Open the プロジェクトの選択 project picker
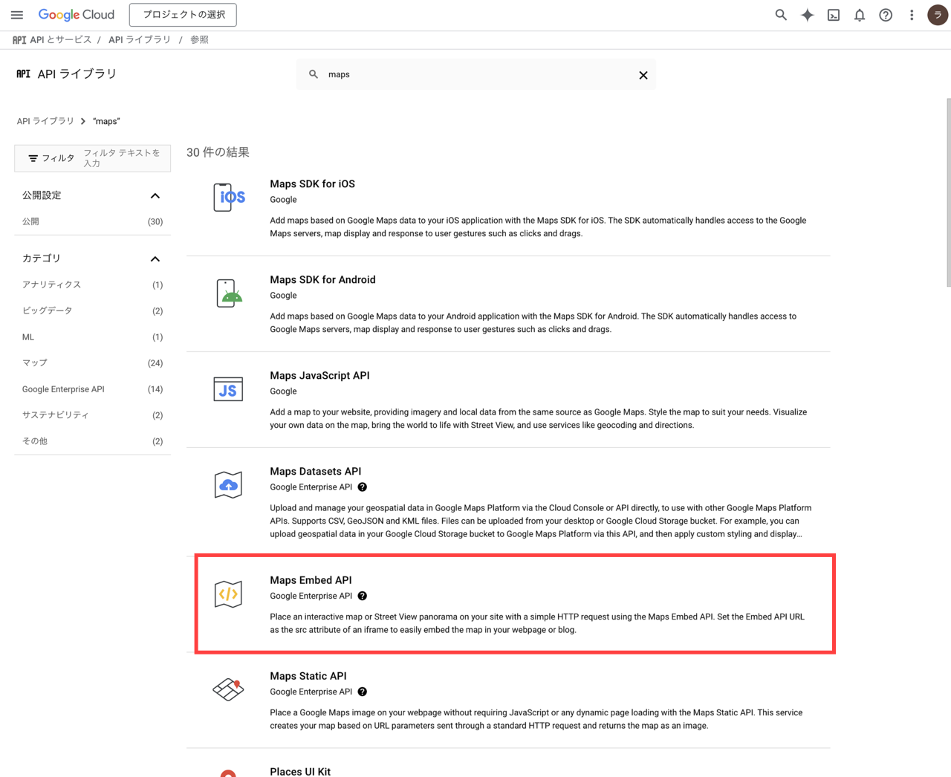951x777 pixels. click(x=183, y=15)
